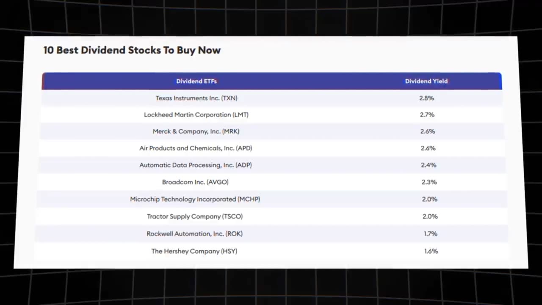Select Merck & Company, Inc. (MRK) cell
The image size is (542, 305).
click(x=196, y=132)
